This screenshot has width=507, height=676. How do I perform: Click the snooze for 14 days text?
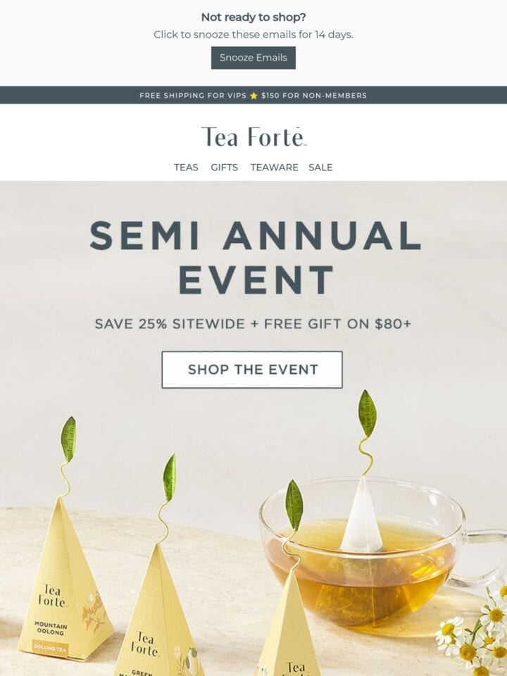point(254,35)
